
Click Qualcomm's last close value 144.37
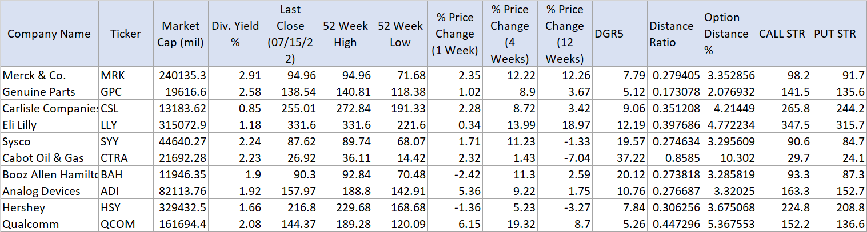(x=291, y=224)
